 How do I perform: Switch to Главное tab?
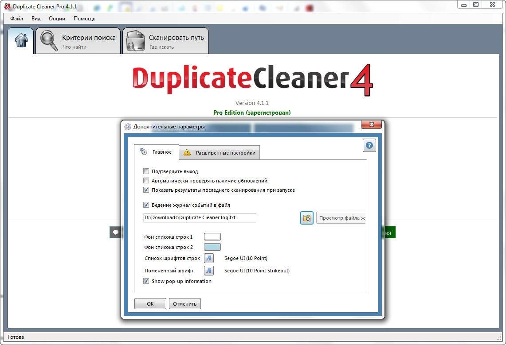pyautogui.click(x=157, y=152)
